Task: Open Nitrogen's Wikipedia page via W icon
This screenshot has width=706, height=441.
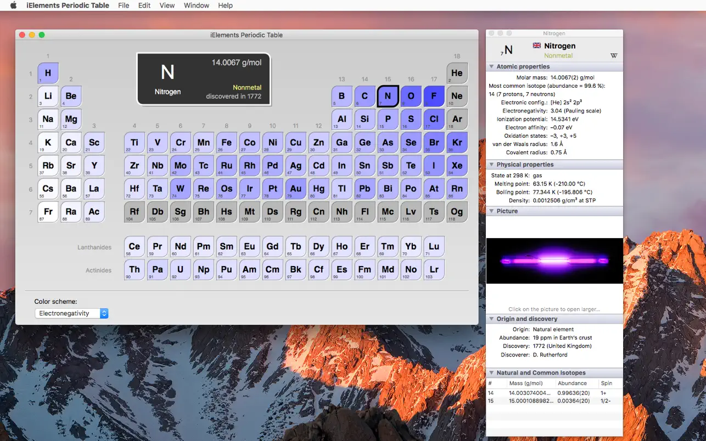Action: click(614, 56)
